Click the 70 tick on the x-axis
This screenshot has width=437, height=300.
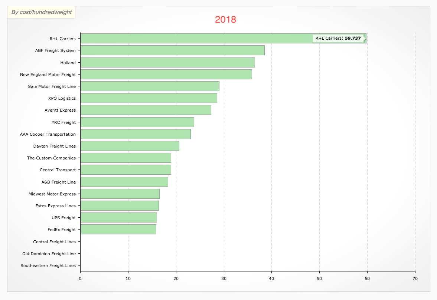point(415,278)
